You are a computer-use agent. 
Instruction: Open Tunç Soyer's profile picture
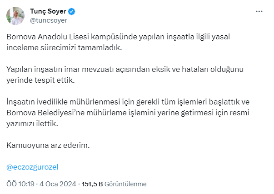pyautogui.click(x=15, y=16)
